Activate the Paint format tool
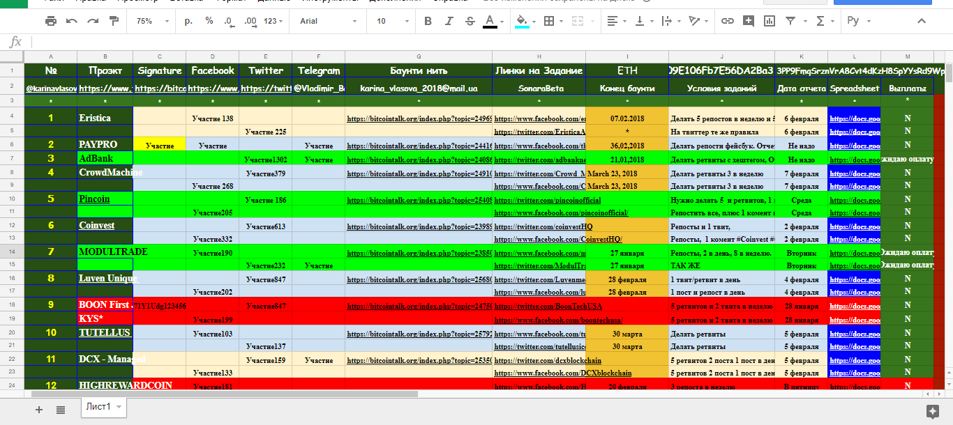Screen dimensions: 953x425 tap(113, 21)
